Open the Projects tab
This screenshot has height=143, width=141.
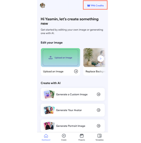coord(82,137)
